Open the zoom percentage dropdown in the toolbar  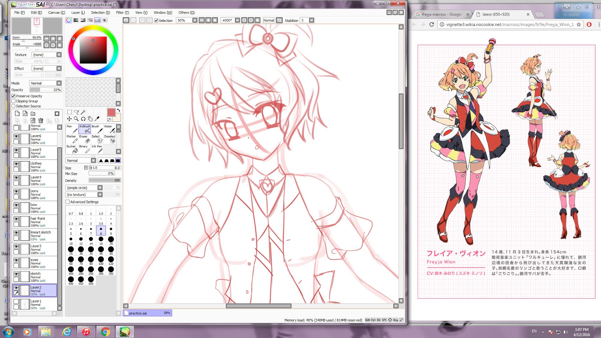point(195,21)
